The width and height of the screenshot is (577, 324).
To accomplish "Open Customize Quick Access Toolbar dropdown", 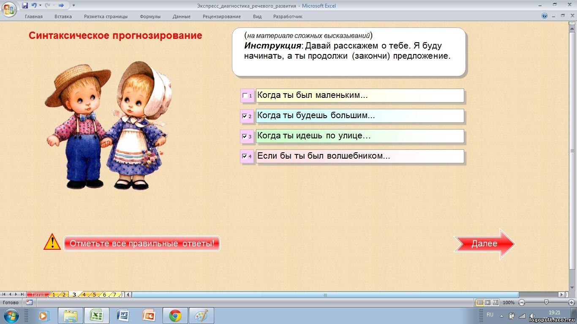I will click(74, 5).
